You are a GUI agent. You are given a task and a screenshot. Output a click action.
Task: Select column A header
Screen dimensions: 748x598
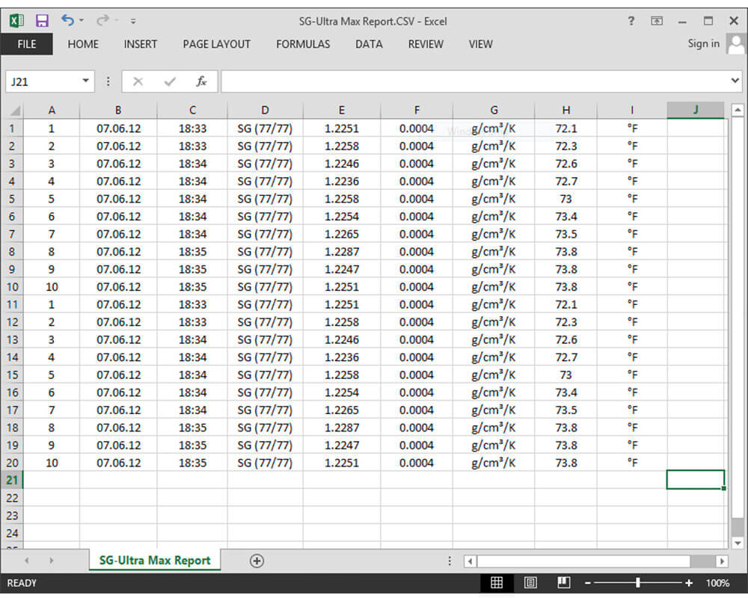tap(52, 110)
